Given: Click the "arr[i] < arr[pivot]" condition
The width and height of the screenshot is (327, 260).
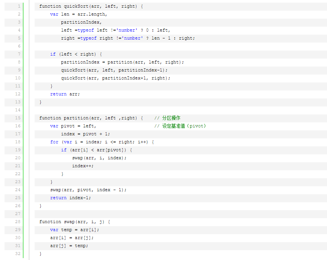Looking at the screenshot, I should click(x=99, y=150).
